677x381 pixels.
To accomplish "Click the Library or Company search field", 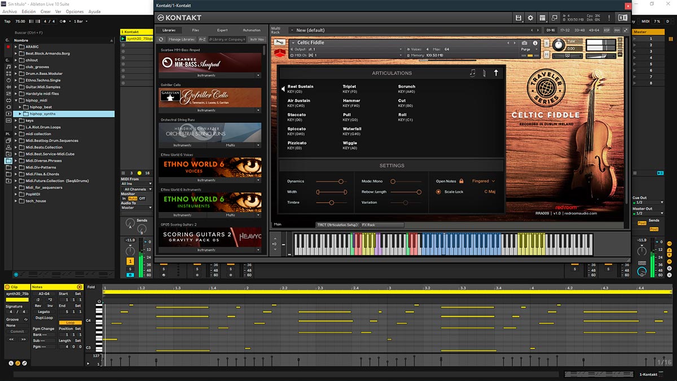I will [x=228, y=40].
